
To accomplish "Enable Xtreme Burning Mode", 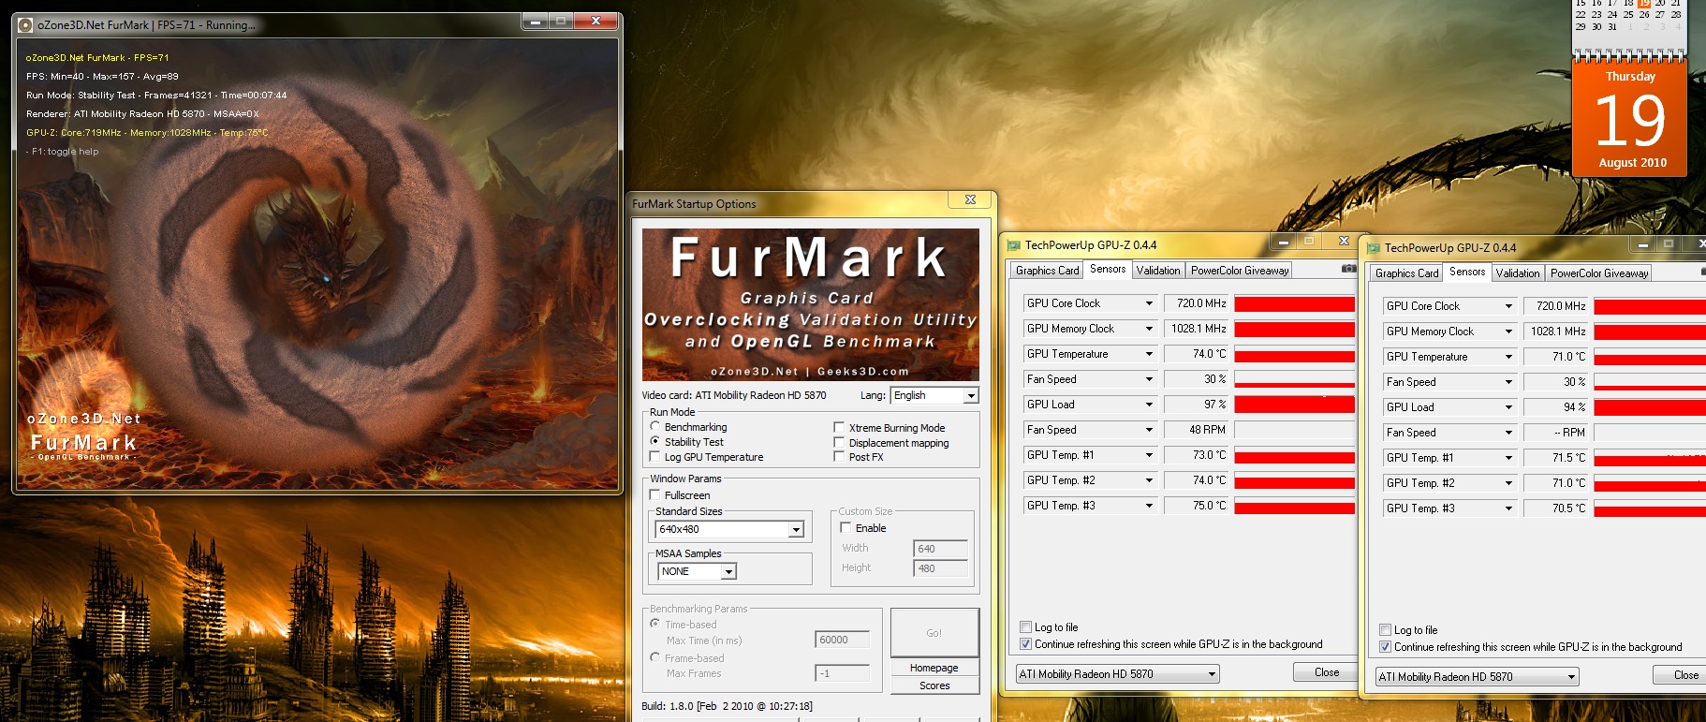I will point(840,427).
